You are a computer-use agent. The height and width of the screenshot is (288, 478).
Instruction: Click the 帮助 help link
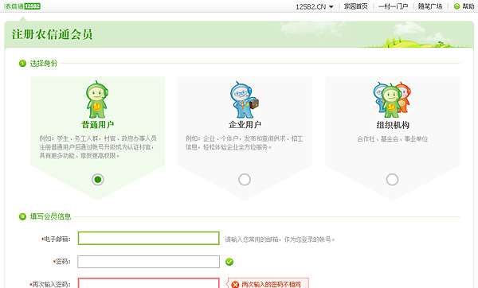click(468, 6)
